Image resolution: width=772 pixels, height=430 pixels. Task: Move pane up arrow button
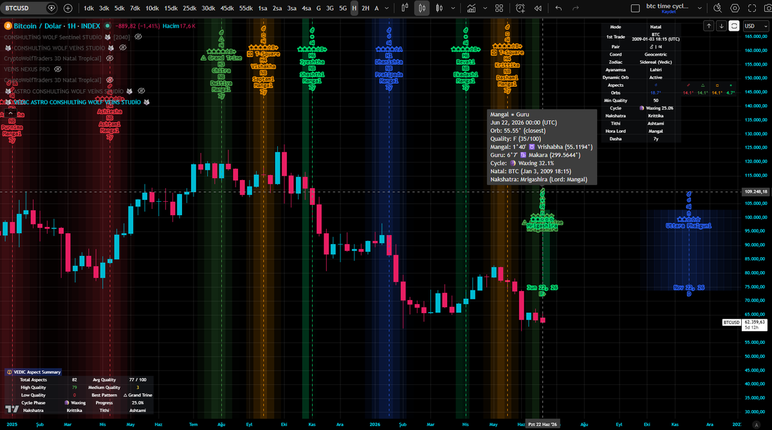click(x=708, y=26)
